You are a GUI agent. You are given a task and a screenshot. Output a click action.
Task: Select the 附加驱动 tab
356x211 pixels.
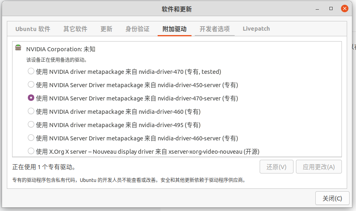(174, 29)
